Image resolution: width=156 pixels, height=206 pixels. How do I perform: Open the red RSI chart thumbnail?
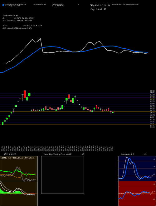(137, 194)
